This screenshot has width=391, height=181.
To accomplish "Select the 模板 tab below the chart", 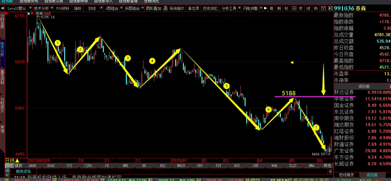I will click(18, 165).
